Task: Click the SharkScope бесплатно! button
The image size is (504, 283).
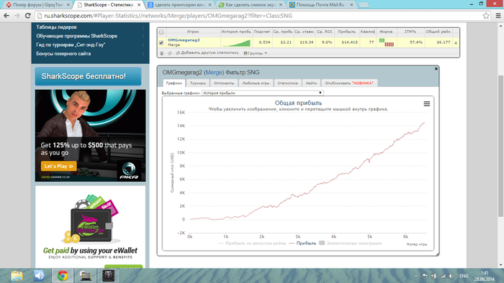Action: [x=88, y=76]
